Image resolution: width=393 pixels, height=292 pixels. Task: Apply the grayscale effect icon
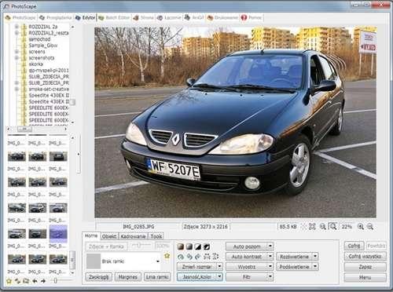pos(189,246)
